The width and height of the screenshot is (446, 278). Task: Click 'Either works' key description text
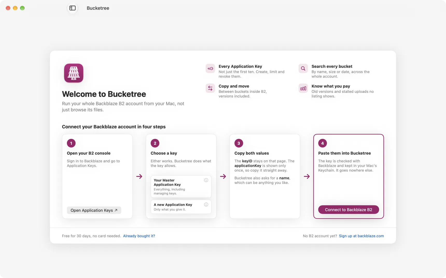point(181,163)
